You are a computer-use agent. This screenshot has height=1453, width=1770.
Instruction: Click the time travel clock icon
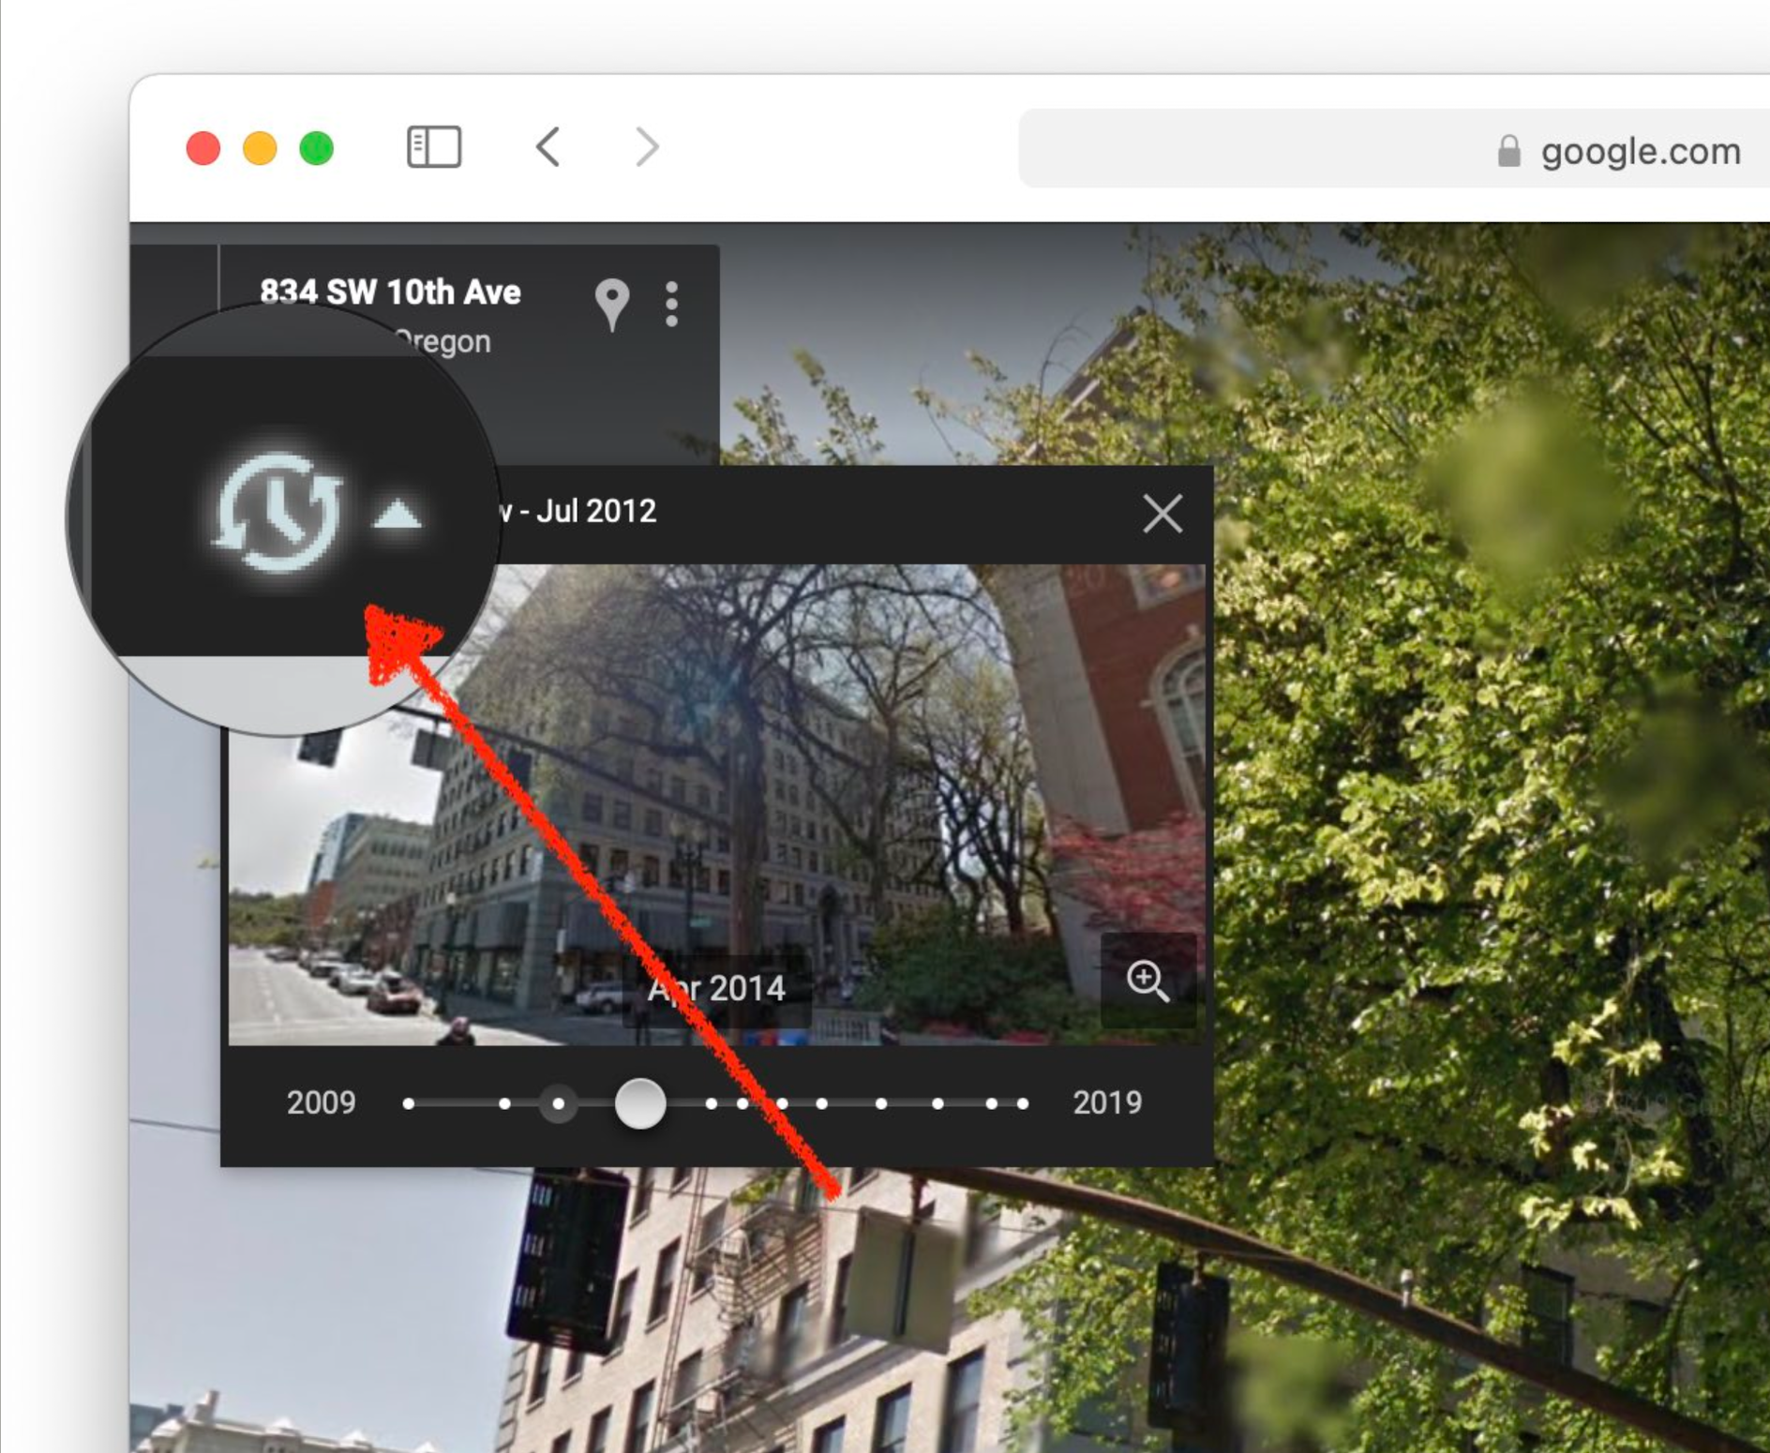coord(277,513)
